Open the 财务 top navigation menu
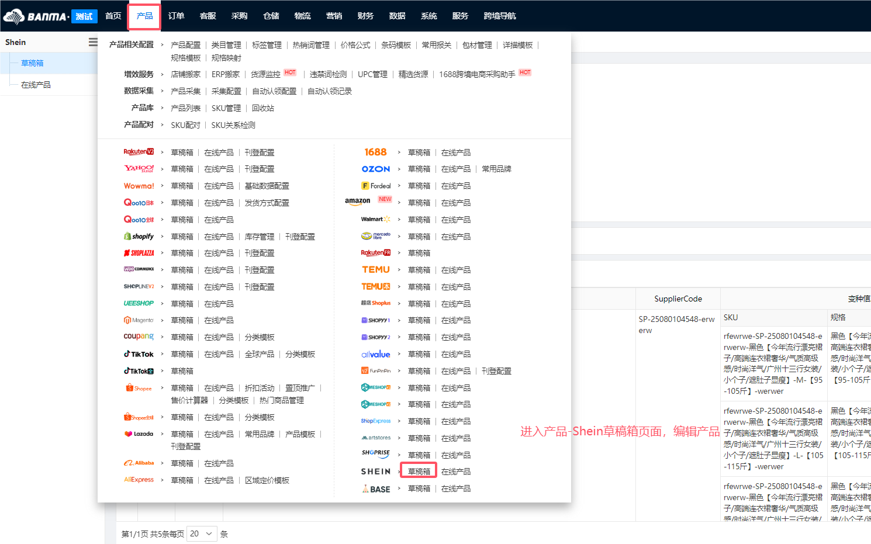This screenshot has height=544, width=871. [365, 16]
